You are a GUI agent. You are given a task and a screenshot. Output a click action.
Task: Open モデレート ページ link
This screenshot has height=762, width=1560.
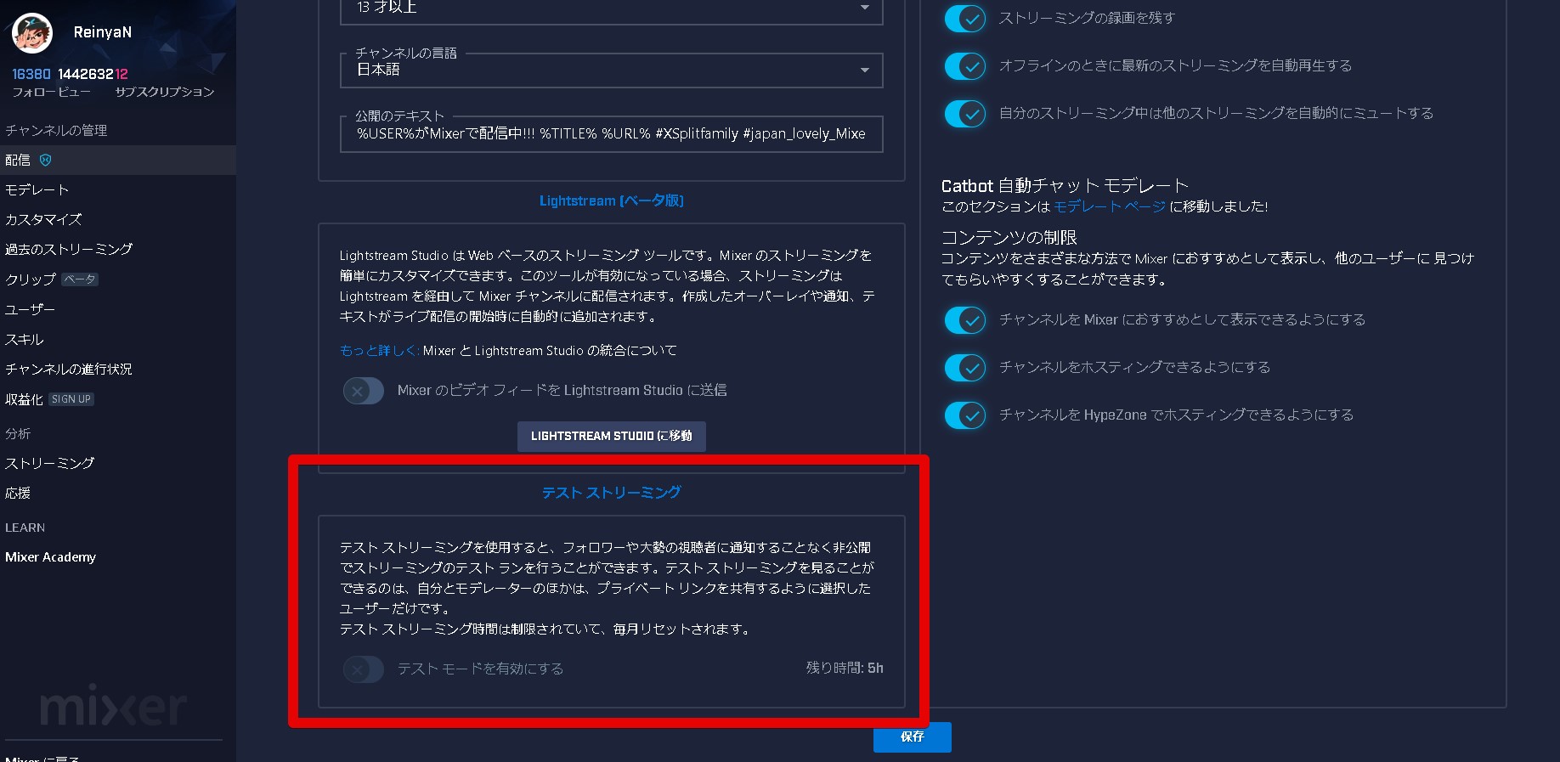pos(1110,206)
